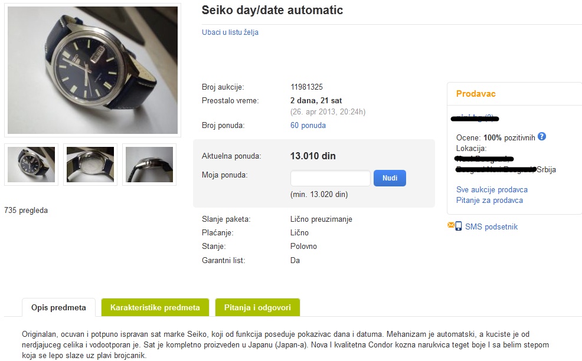The image size is (582, 361).
Task: Show the 'Pitanja i odgovori' tab
Action: click(257, 307)
